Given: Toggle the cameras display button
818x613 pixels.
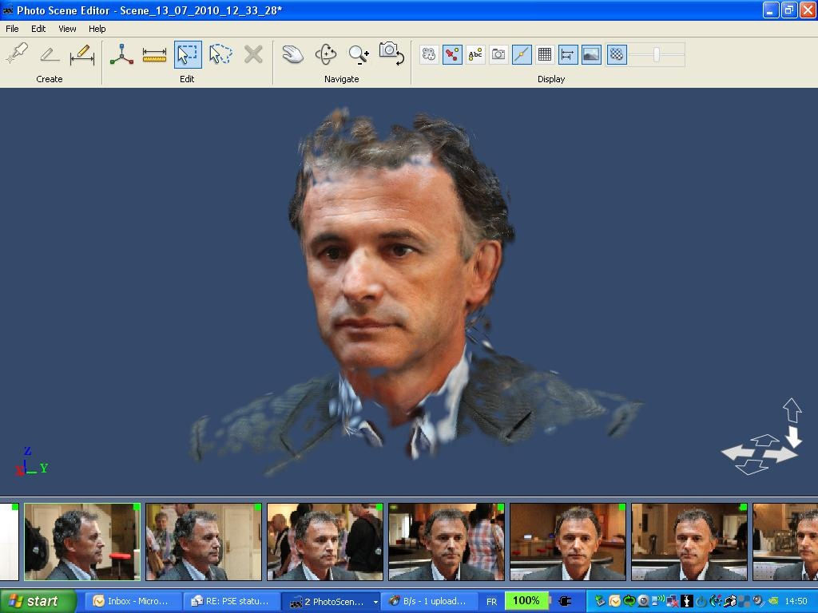Looking at the screenshot, I should pos(498,54).
